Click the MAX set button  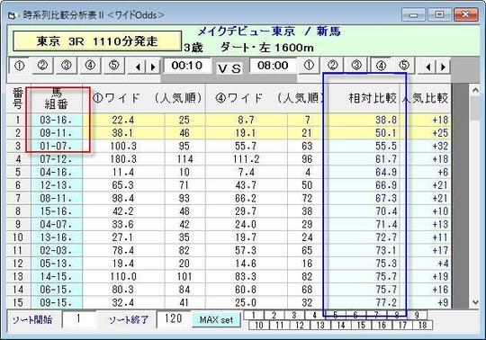click(216, 319)
